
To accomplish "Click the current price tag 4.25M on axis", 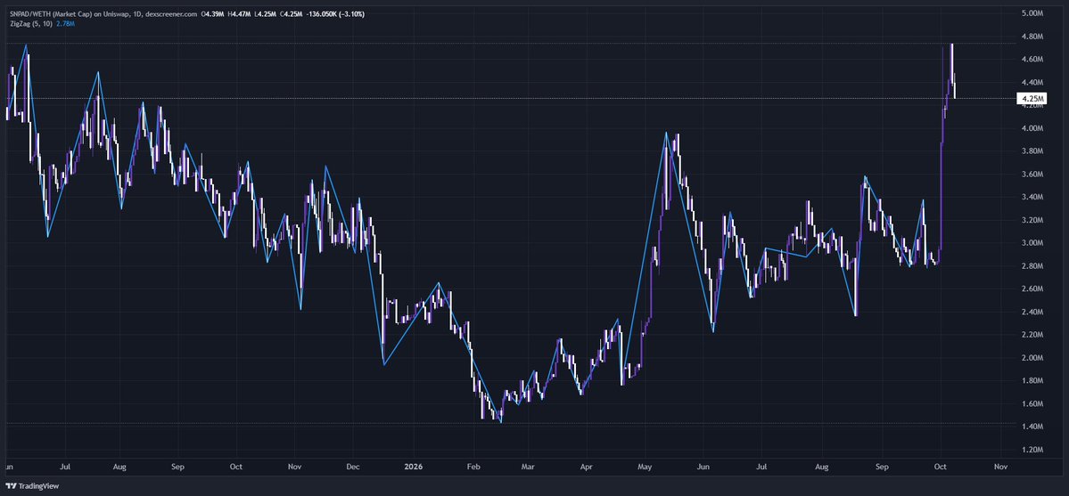I will tap(1031, 99).
